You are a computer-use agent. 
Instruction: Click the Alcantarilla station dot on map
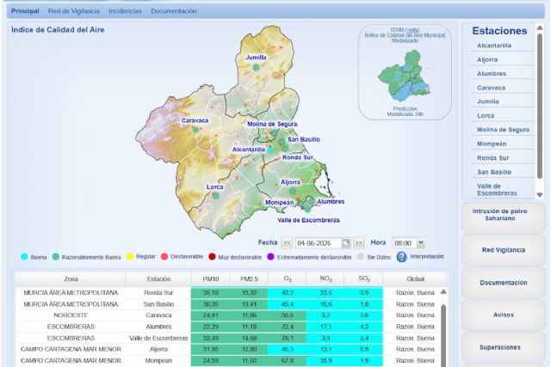(x=270, y=150)
